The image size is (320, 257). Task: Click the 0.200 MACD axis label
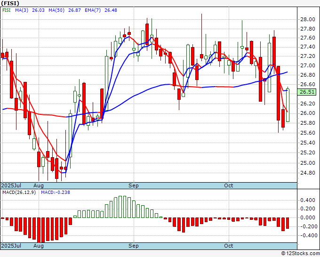308,209
